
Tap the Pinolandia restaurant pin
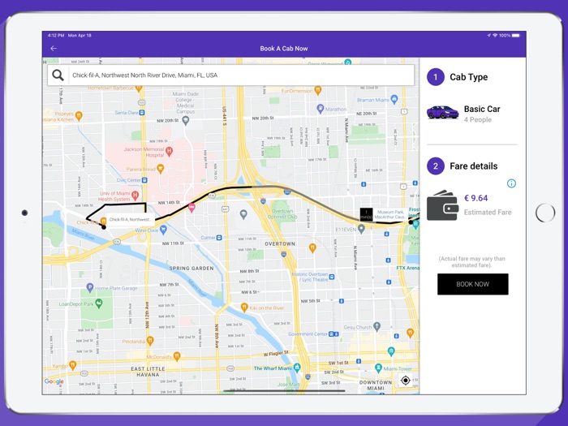point(150,341)
